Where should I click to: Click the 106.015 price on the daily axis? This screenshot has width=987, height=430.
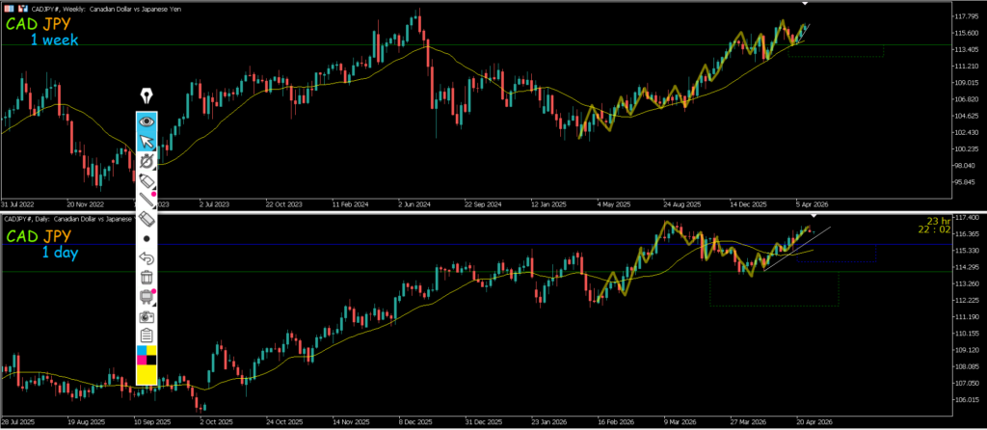tap(968, 400)
